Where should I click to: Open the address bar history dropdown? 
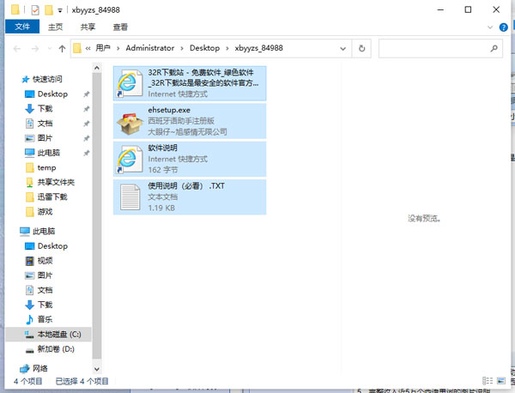(342, 49)
